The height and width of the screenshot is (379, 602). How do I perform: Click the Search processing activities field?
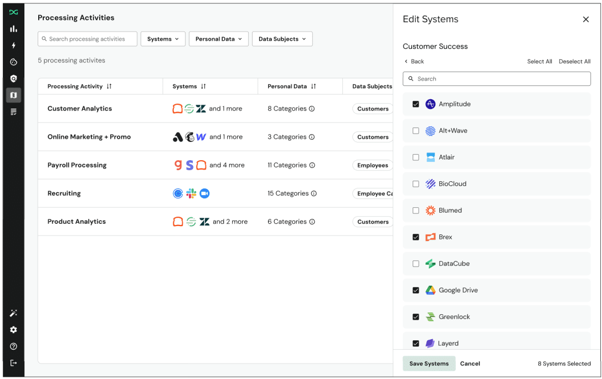pyautogui.click(x=88, y=39)
